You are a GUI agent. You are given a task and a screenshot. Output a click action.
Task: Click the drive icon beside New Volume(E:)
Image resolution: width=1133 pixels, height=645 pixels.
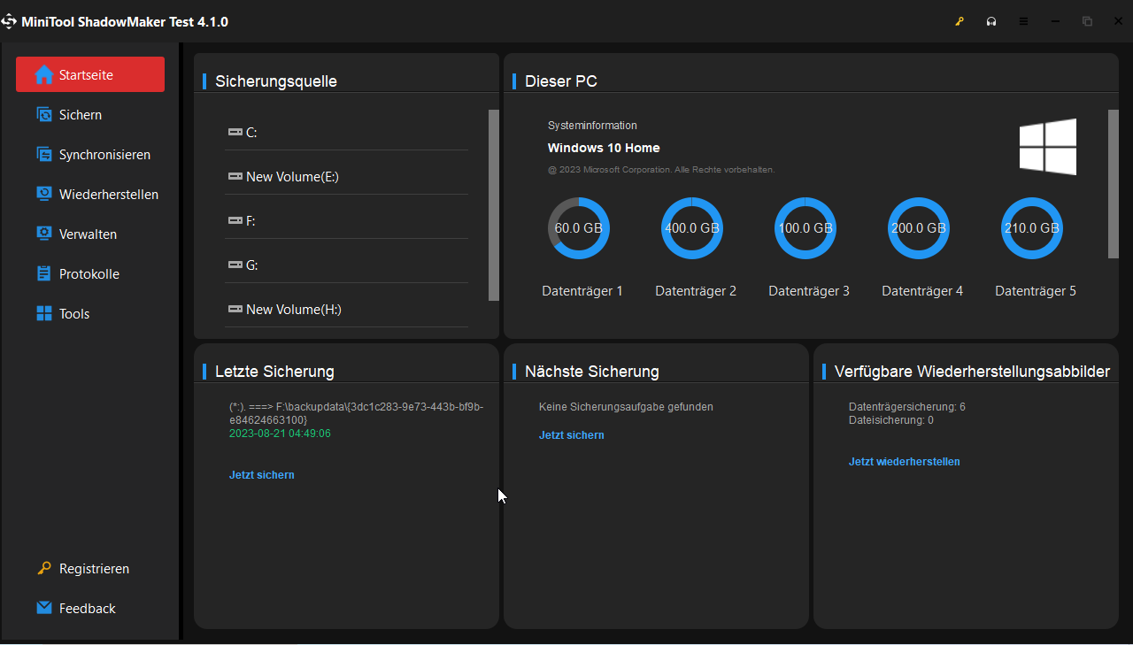pyautogui.click(x=235, y=177)
